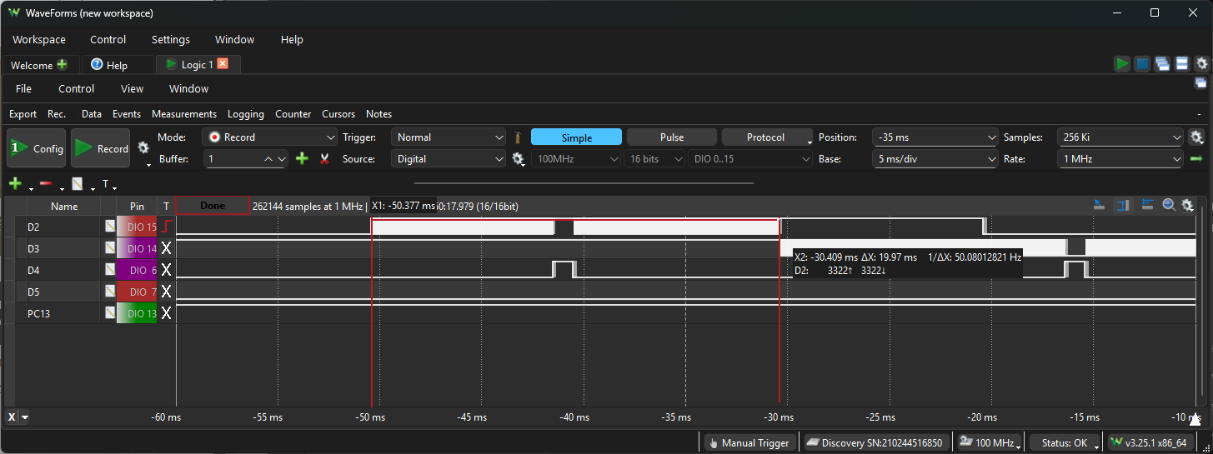Open Rate dropdown showing 1 MHz
Viewport: 1213px width, 454px height.
coord(1120,158)
